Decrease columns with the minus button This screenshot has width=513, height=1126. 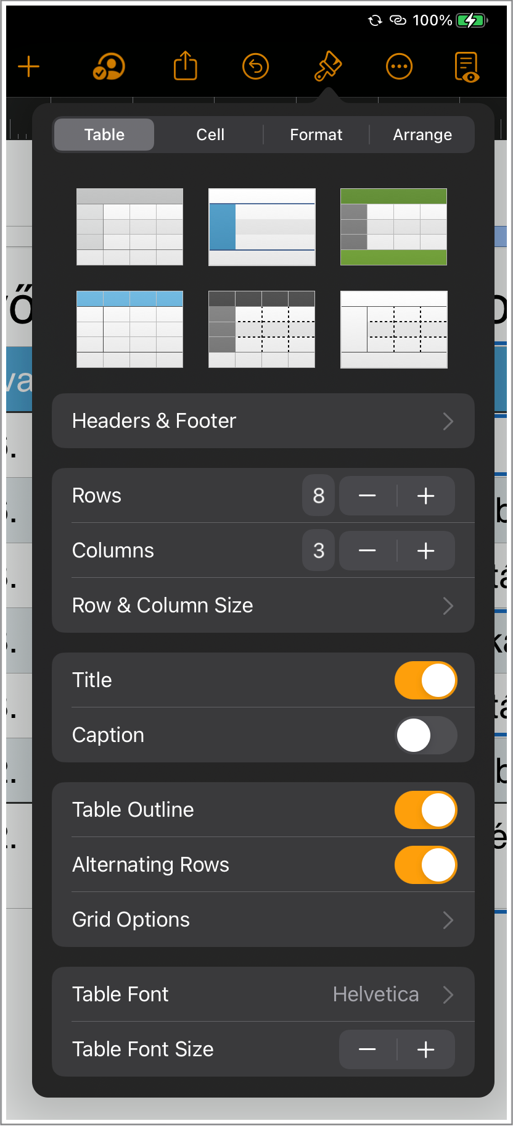tap(367, 551)
